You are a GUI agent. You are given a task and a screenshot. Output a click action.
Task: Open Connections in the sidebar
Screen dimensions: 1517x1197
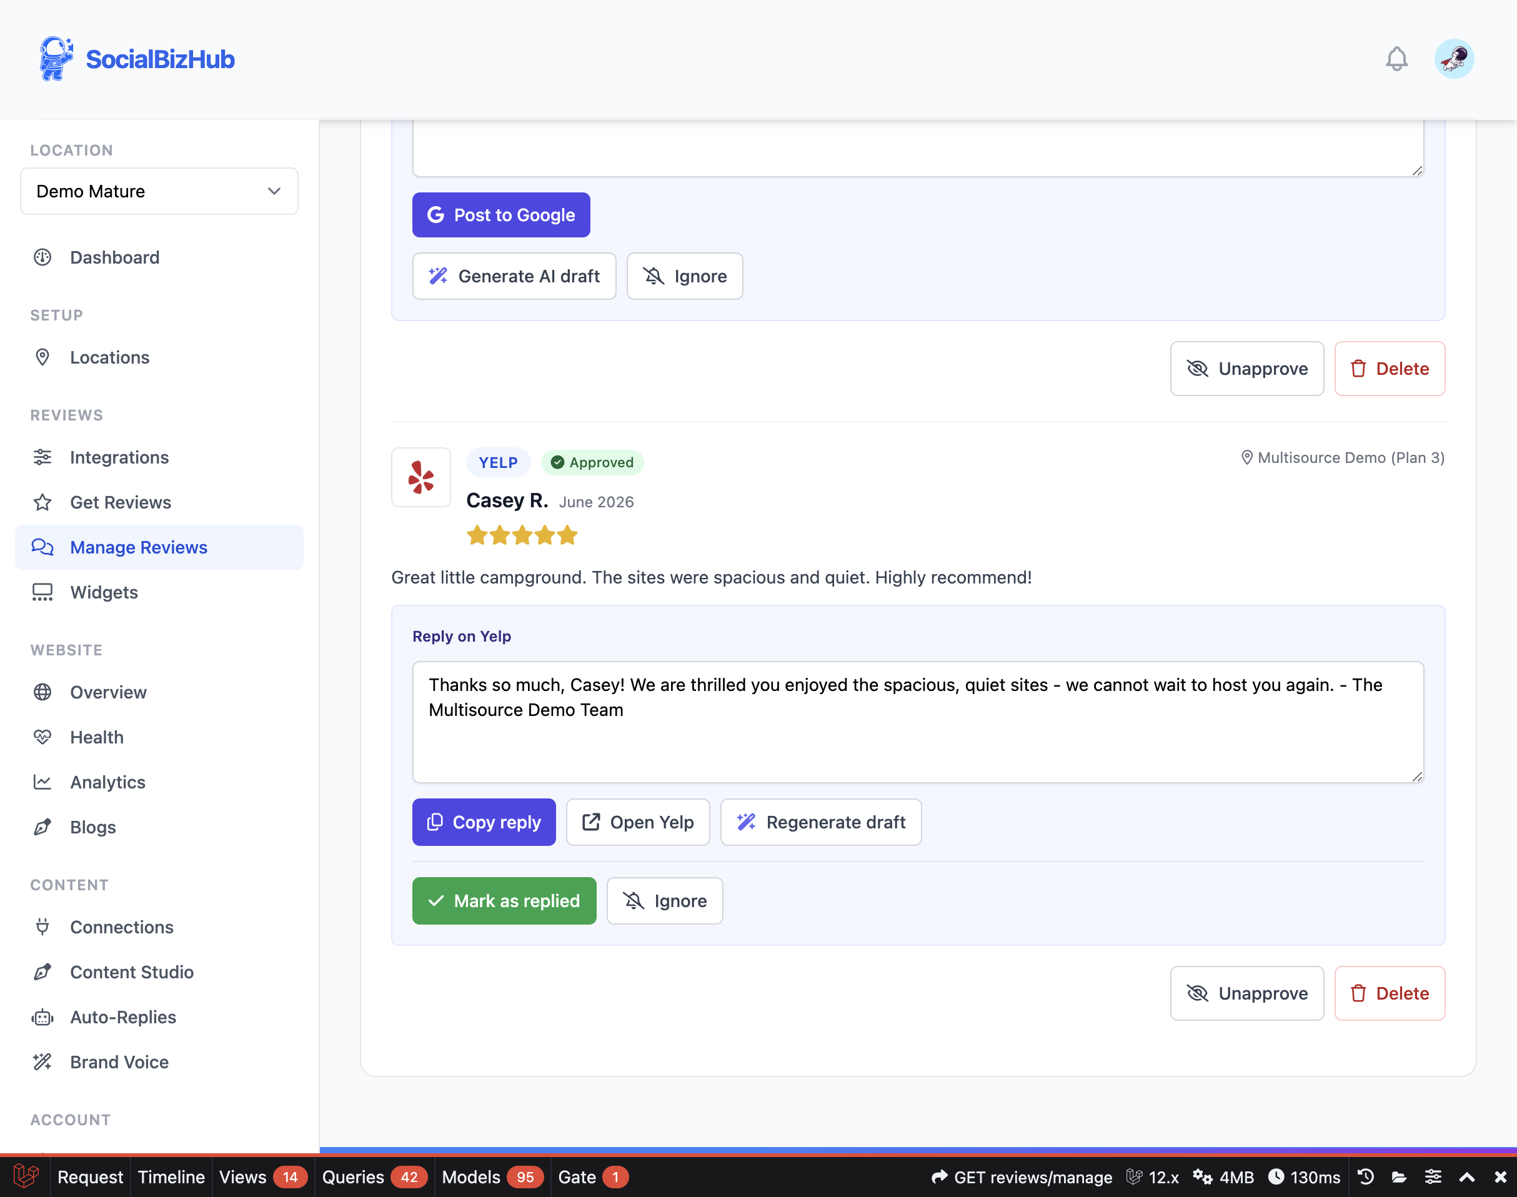pos(159,927)
